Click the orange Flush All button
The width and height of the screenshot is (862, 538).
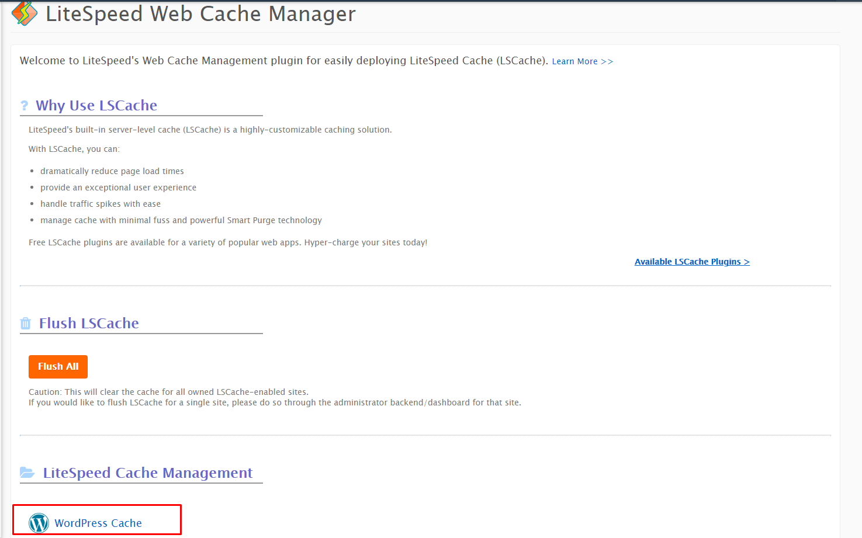point(58,367)
